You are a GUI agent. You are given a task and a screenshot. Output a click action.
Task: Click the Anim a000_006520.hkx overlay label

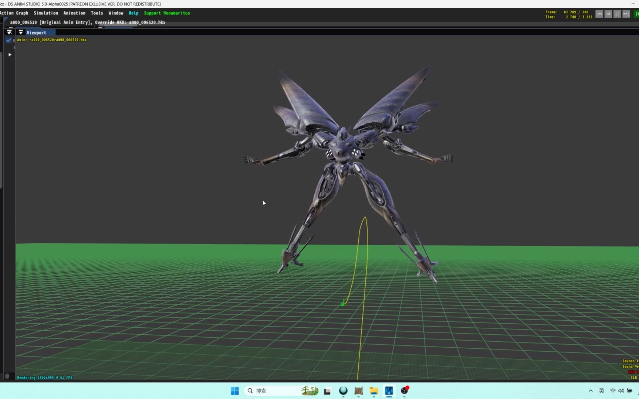pos(52,40)
